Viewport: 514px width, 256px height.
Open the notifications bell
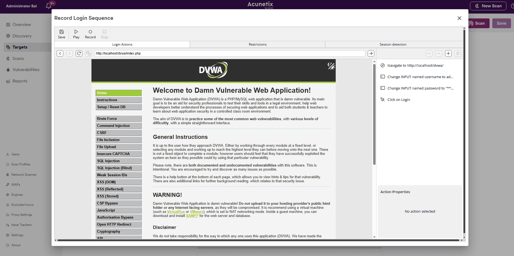(x=49, y=6)
